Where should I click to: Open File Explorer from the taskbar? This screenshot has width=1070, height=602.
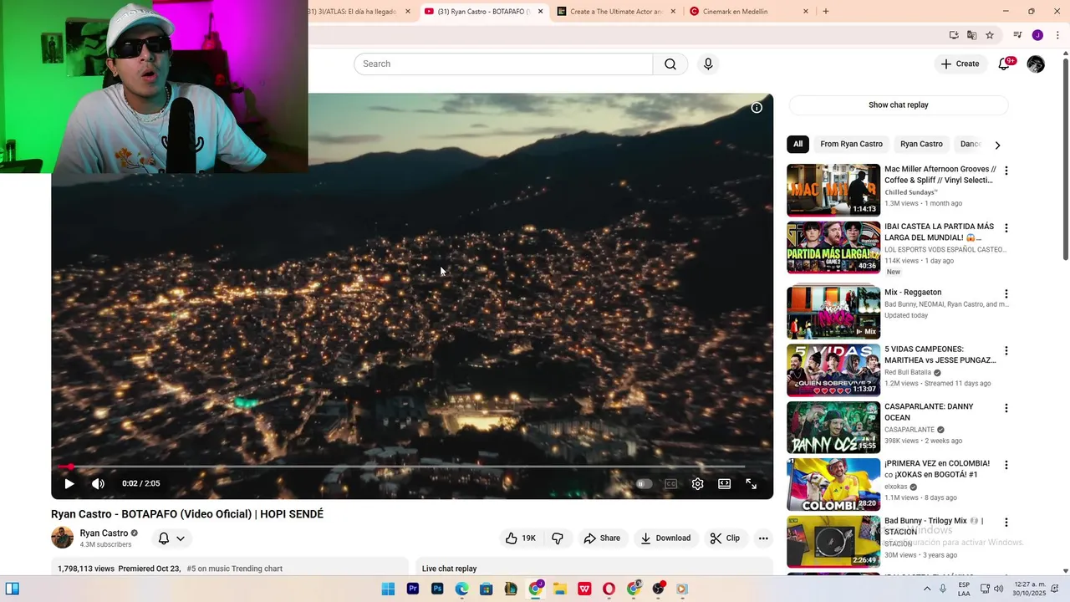(559, 589)
